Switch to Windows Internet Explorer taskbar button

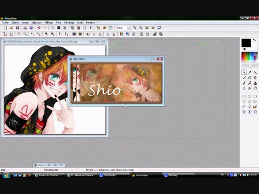click(81, 175)
